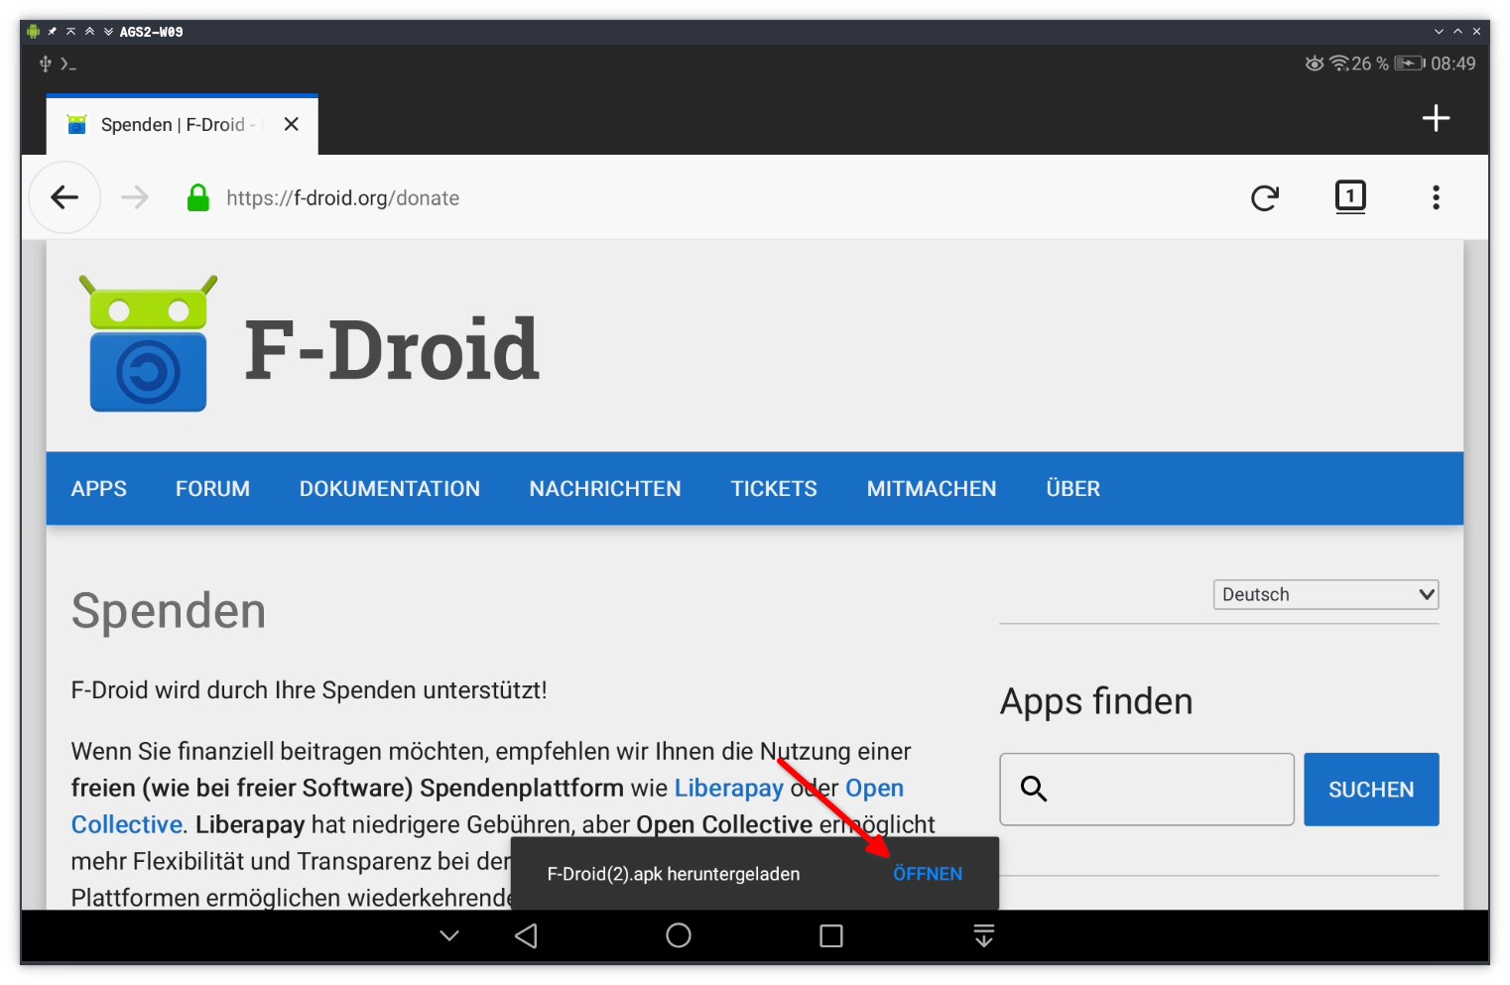1510x985 pixels.
Task: Go back with the browser back arrow
Action: coord(64,197)
